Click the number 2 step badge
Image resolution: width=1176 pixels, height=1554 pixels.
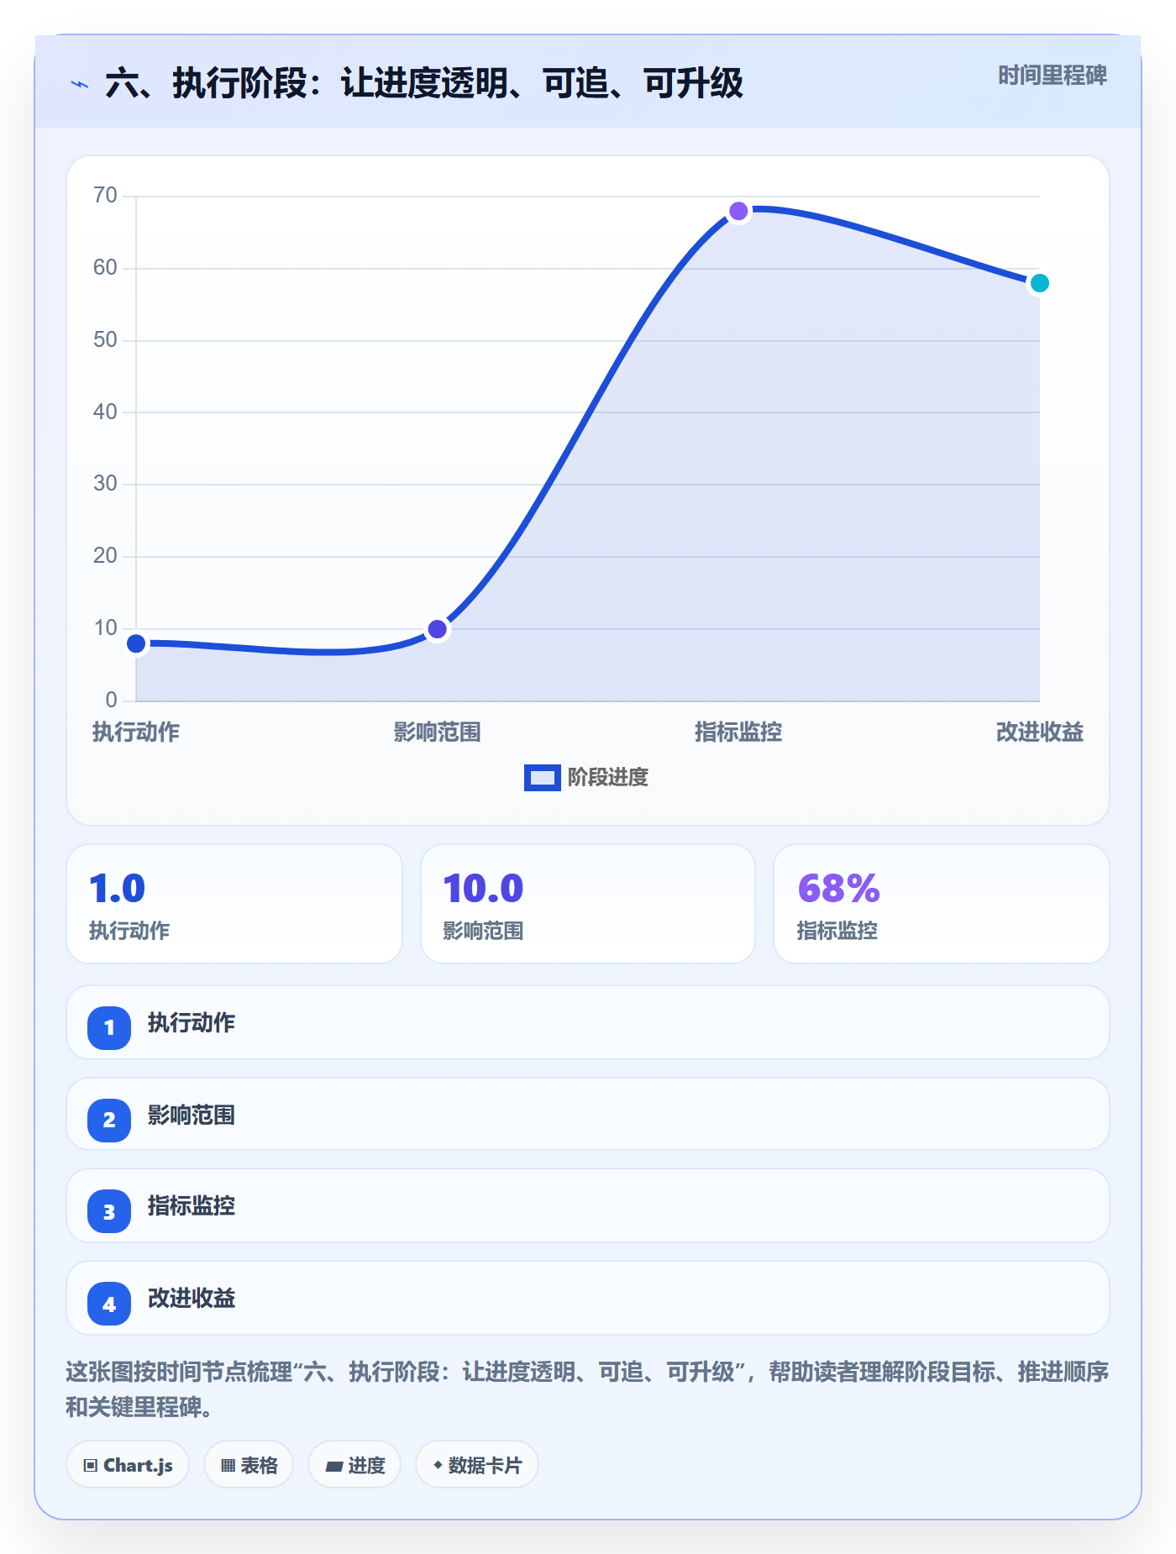pos(109,1120)
